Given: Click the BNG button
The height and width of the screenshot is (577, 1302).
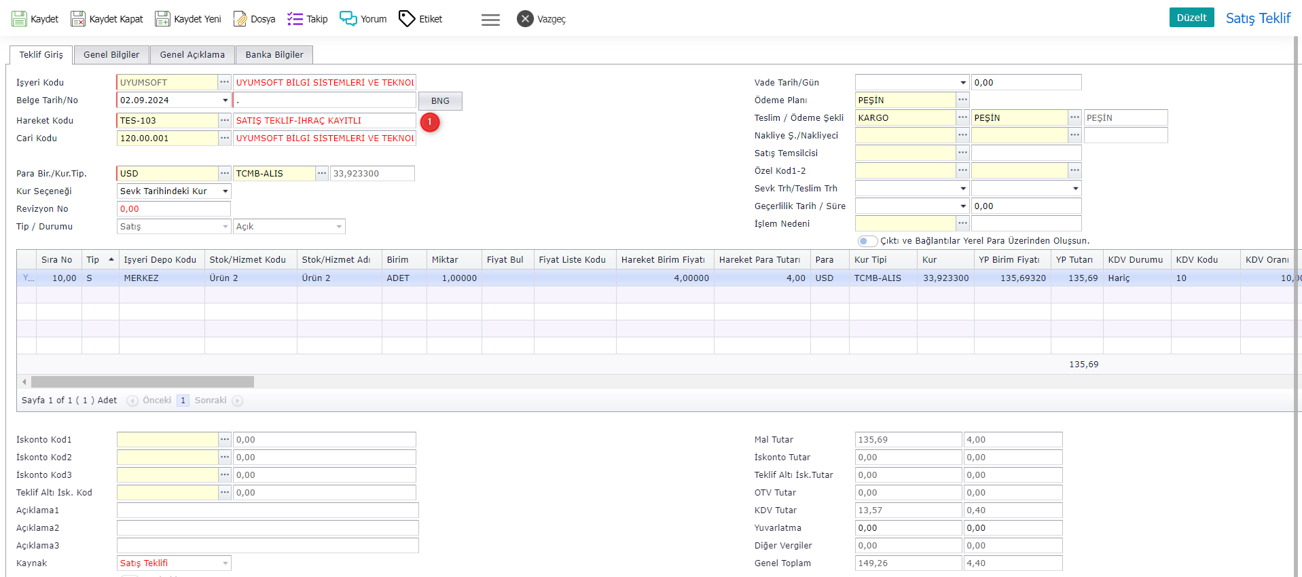Looking at the screenshot, I should (x=440, y=100).
